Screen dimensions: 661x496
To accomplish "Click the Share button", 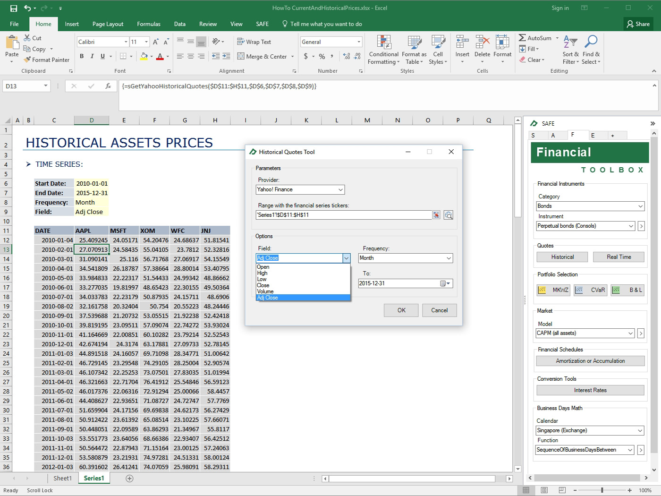I will 638,24.
